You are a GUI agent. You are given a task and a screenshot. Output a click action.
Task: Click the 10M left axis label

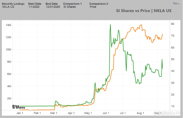tap(8, 50)
